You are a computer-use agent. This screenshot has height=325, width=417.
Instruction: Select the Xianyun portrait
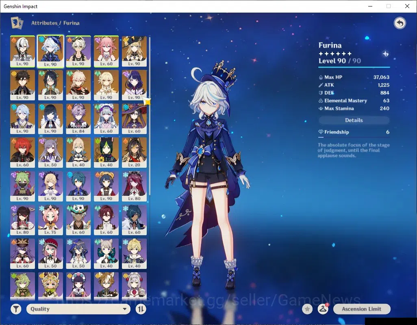pyautogui.click(x=50, y=85)
